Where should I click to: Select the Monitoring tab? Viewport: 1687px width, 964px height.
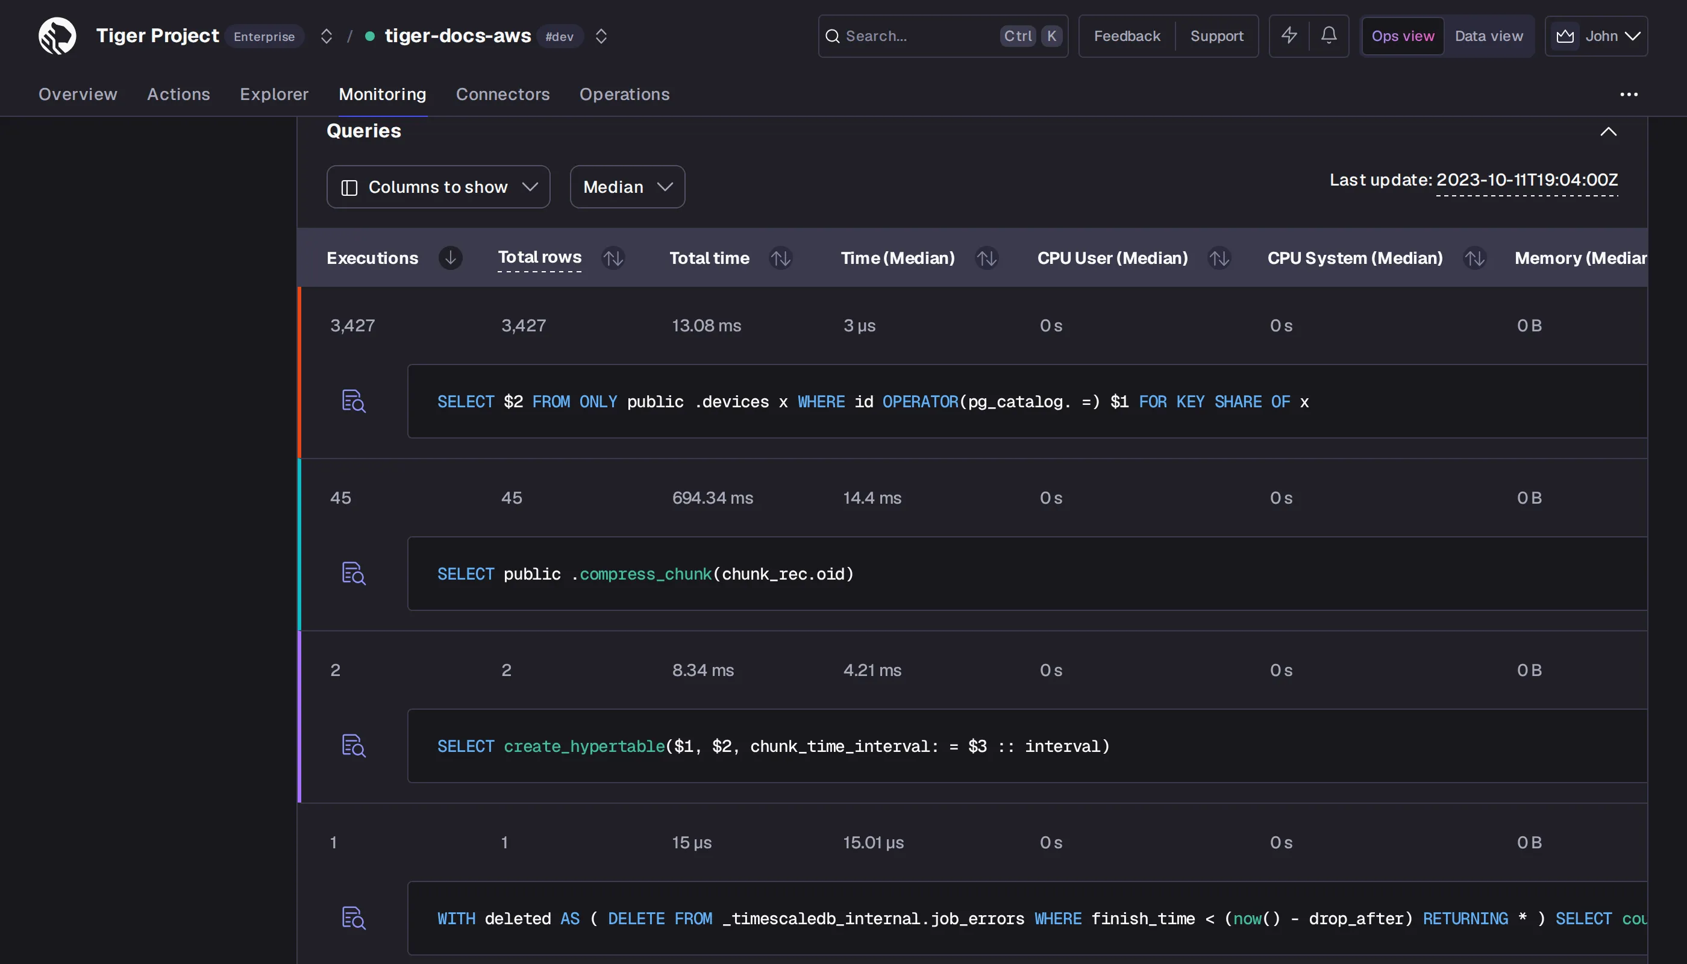point(382,94)
